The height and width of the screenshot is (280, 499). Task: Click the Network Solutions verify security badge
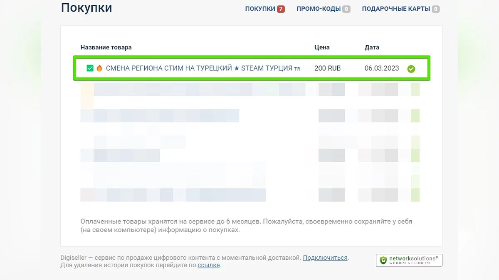point(409,260)
